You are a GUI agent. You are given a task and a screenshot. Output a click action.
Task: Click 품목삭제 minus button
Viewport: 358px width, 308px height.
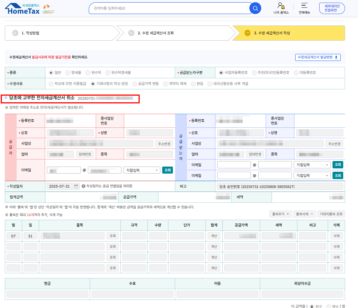[305, 214]
